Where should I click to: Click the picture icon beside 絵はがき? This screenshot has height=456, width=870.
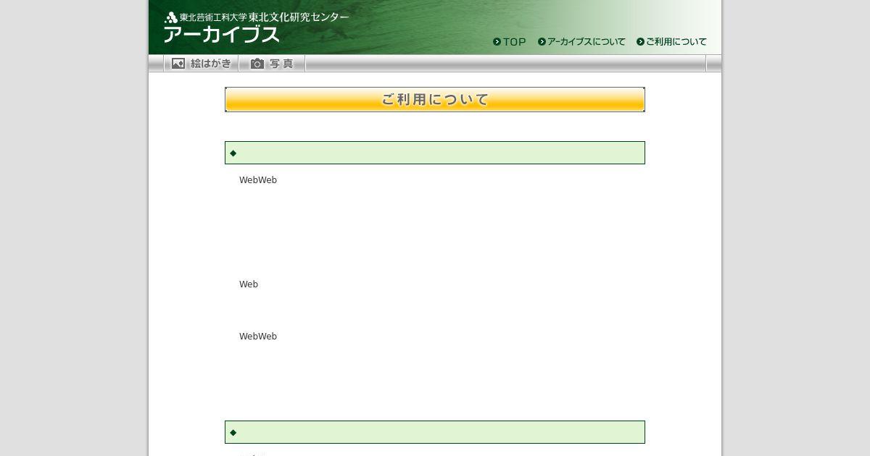178,64
